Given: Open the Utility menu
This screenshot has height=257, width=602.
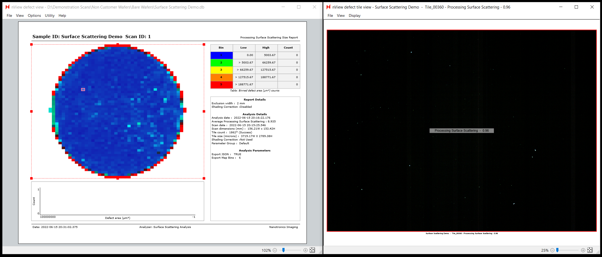Looking at the screenshot, I should point(49,15).
